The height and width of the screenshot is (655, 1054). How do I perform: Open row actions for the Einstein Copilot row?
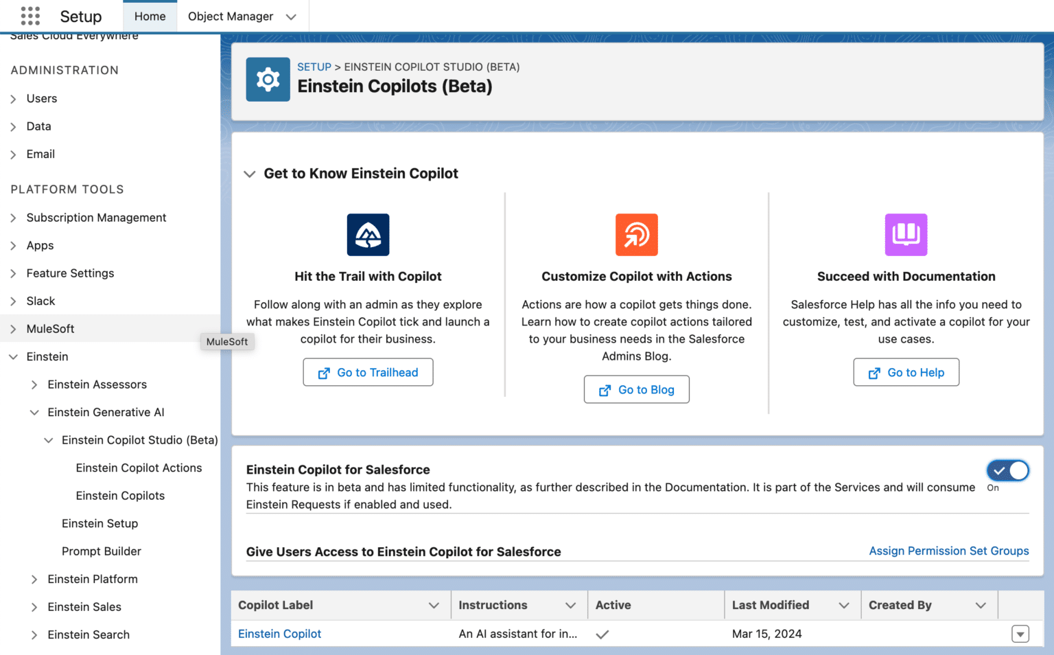[x=1020, y=634]
